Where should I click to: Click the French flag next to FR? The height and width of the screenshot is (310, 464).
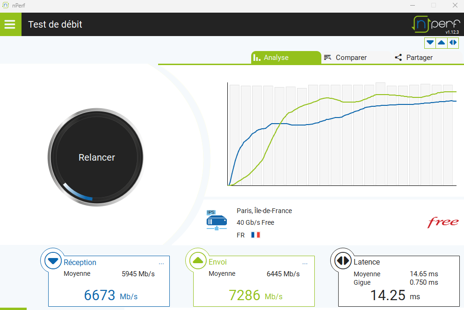tap(255, 235)
